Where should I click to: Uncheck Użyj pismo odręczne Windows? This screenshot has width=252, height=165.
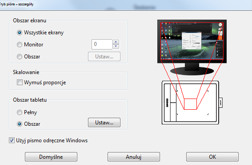click(x=12, y=140)
